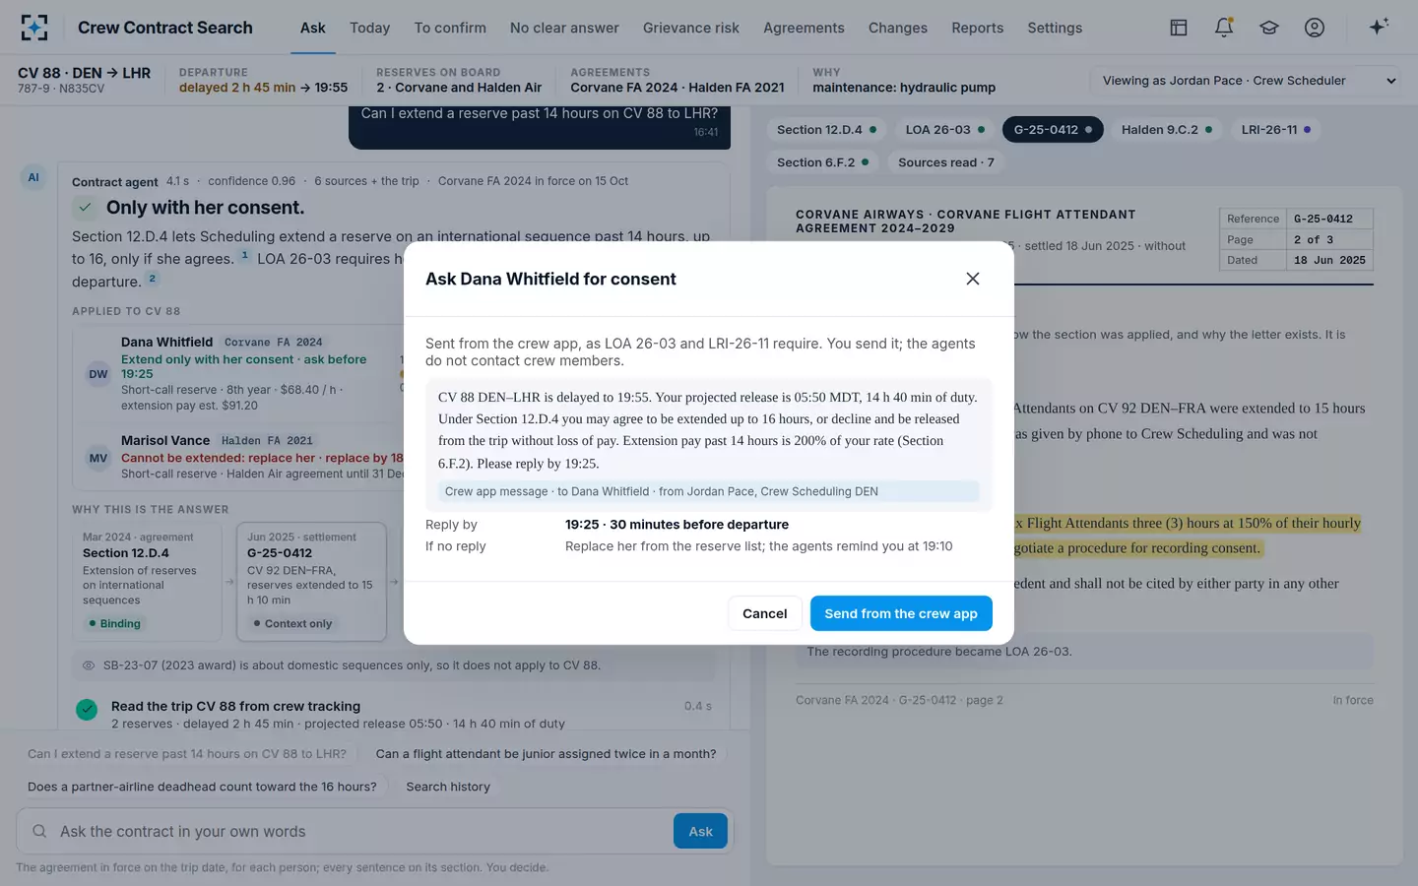The height and width of the screenshot is (886, 1418).
Task: Open the layout panel icon in header
Action: pyautogui.click(x=1179, y=28)
